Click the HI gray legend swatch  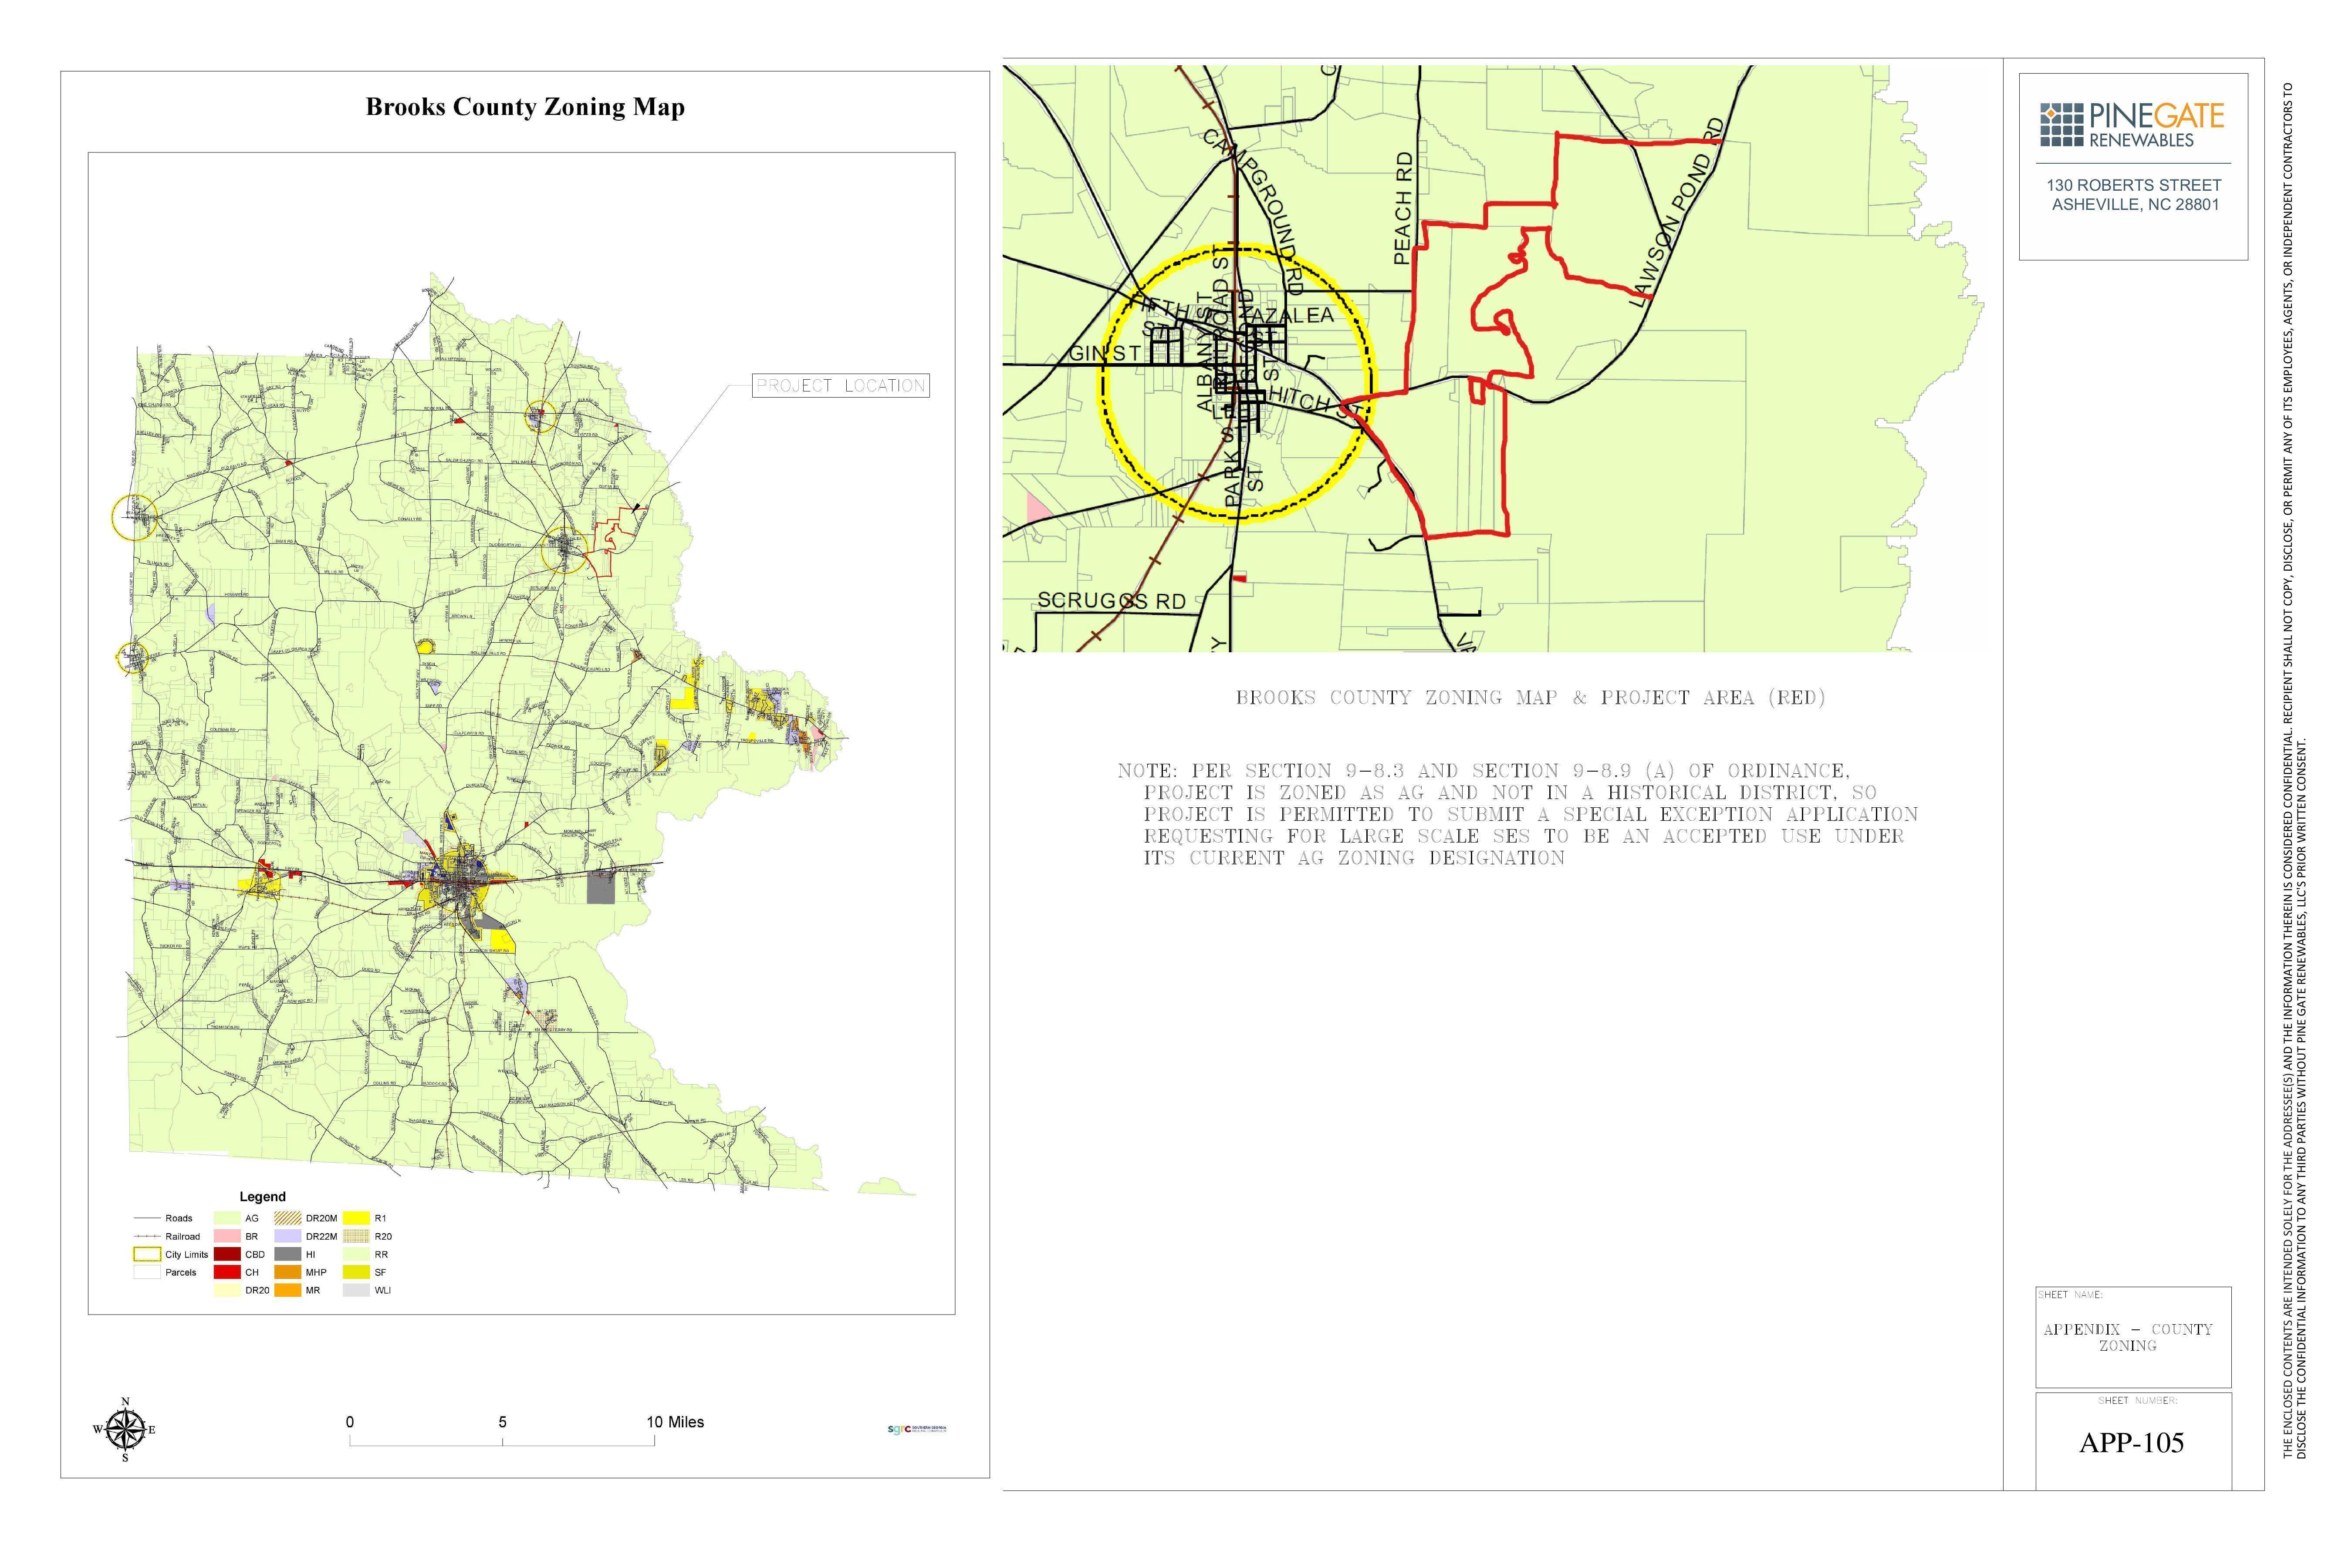point(288,1254)
